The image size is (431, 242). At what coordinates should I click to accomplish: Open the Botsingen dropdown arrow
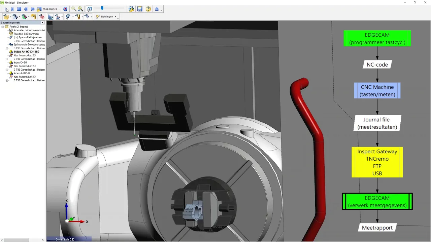pos(115,17)
